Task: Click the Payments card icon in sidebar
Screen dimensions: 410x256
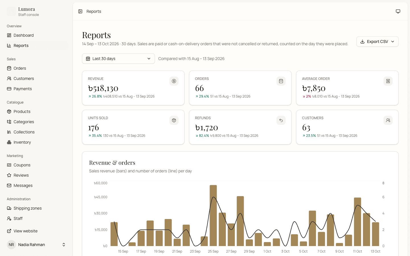Action: pos(9,89)
